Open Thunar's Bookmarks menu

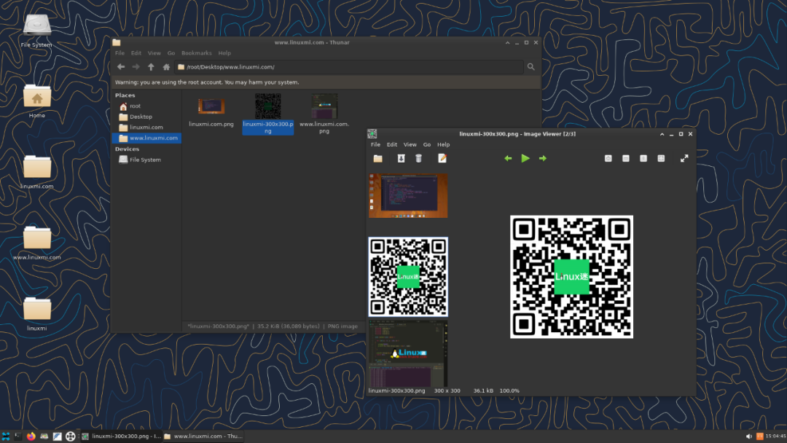(x=196, y=52)
